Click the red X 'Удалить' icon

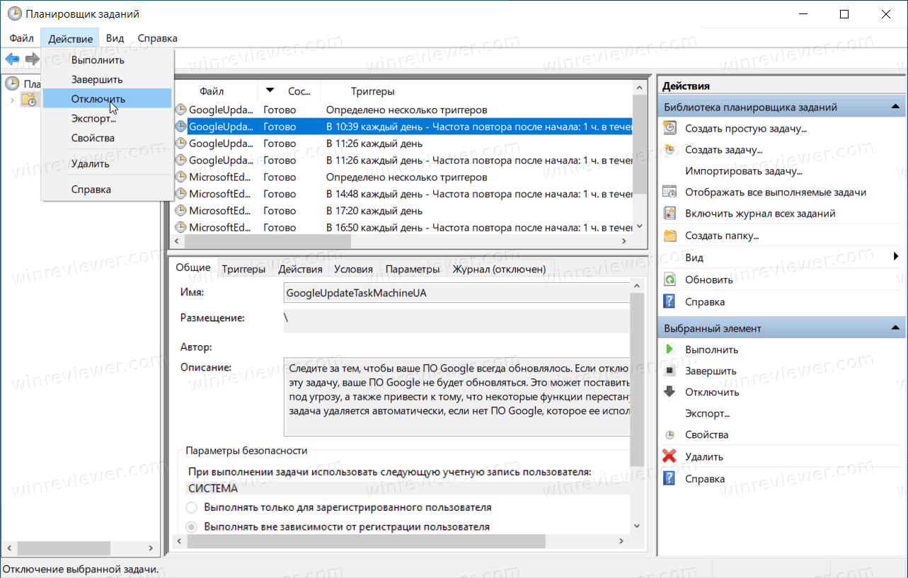pyautogui.click(x=669, y=456)
